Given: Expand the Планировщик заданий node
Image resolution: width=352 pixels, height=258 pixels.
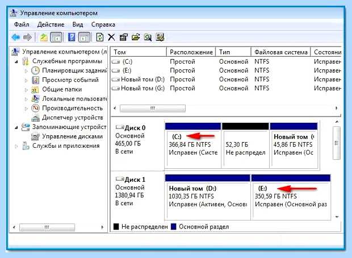Looking at the screenshot, I should click(26, 71).
